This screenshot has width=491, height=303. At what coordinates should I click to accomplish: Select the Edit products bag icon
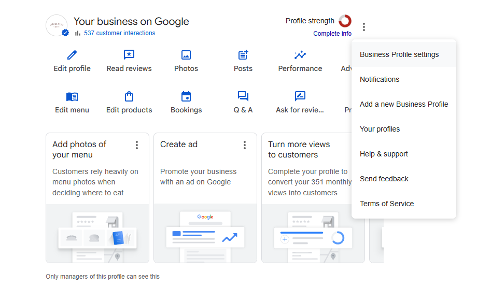click(129, 96)
